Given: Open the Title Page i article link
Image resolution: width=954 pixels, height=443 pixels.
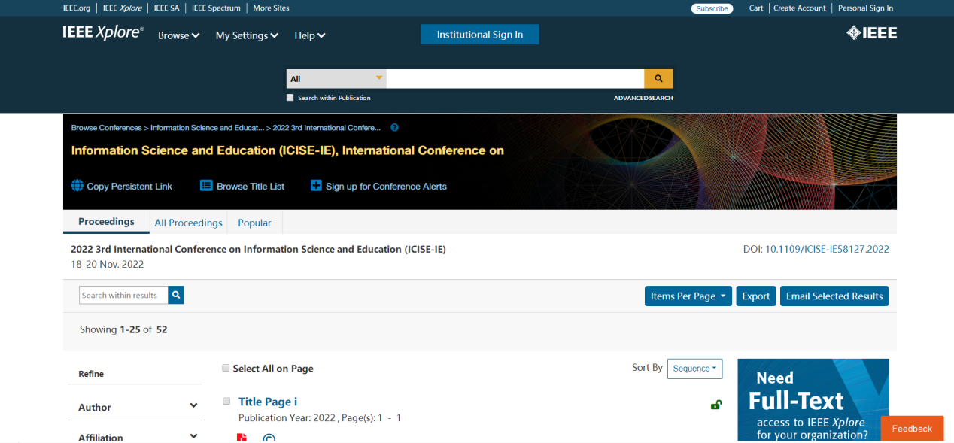Looking at the screenshot, I should coord(268,402).
